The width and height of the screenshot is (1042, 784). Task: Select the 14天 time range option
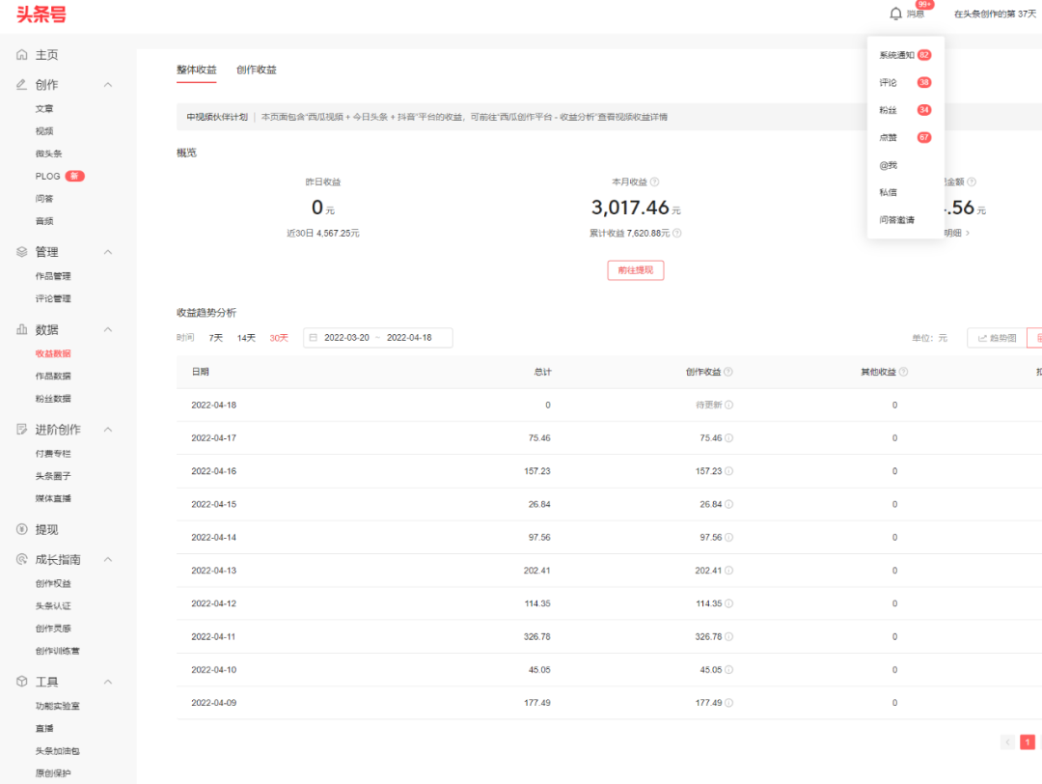click(246, 338)
